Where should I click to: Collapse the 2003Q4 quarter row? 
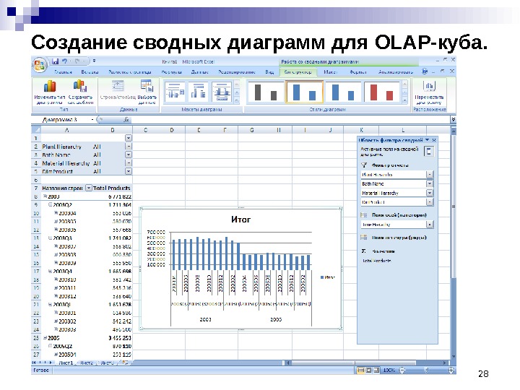(51, 272)
